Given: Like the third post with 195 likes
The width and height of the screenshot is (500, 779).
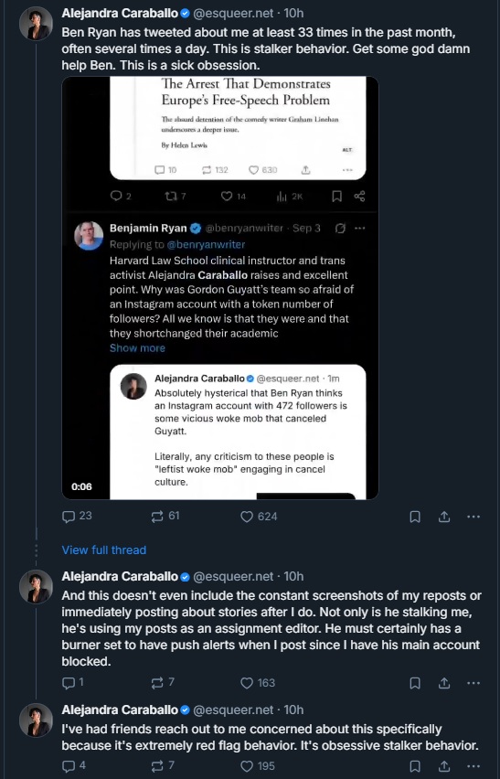Looking at the screenshot, I should point(257,766).
